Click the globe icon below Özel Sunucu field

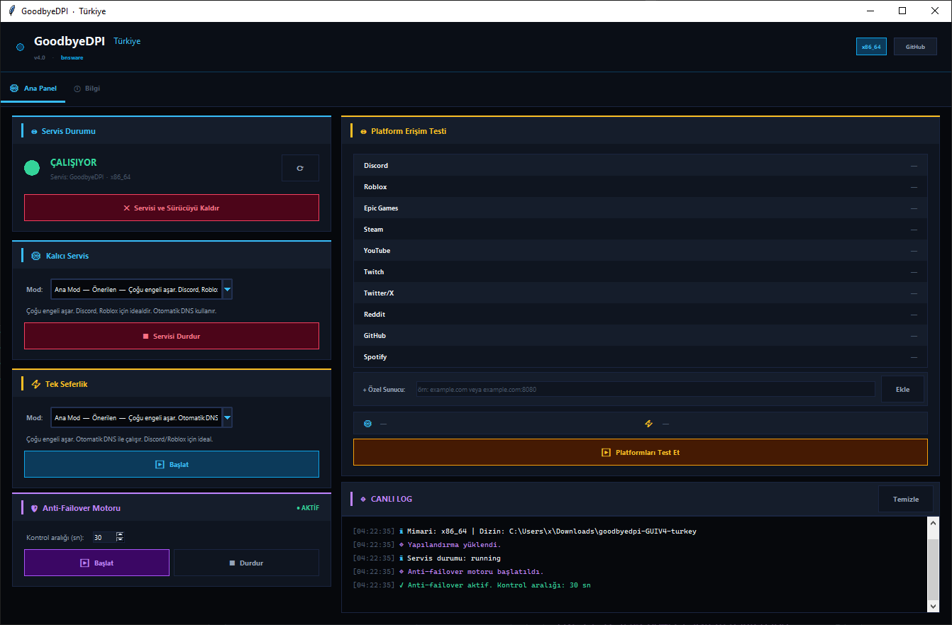(x=367, y=424)
